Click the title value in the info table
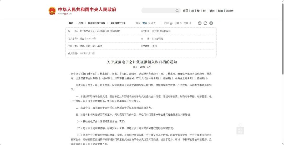 click(x=100, y=31)
